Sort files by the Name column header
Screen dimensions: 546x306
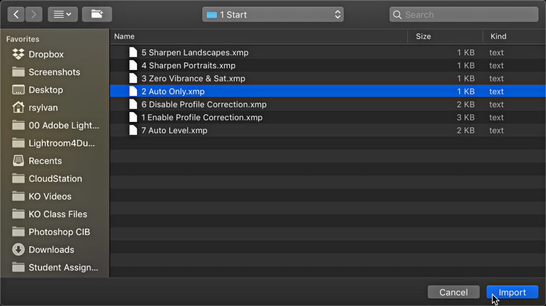pyautogui.click(x=259, y=36)
